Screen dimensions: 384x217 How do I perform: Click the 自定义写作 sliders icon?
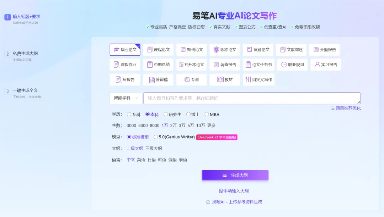[248, 79]
